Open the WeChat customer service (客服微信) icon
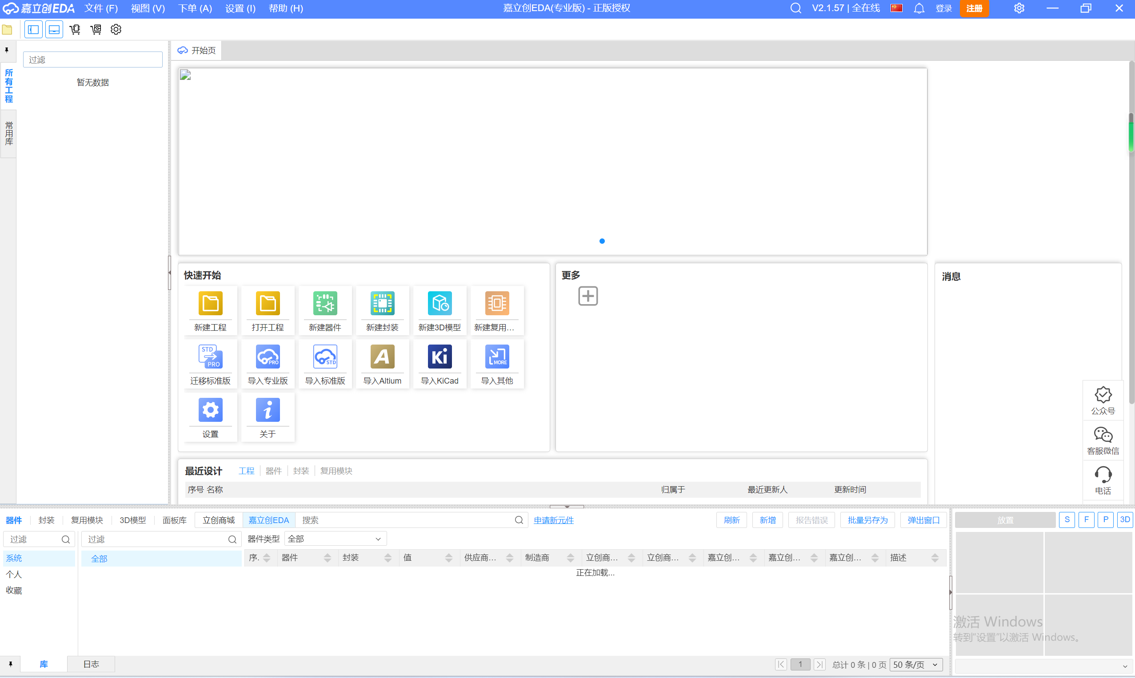 click(x=1103, y=435)
